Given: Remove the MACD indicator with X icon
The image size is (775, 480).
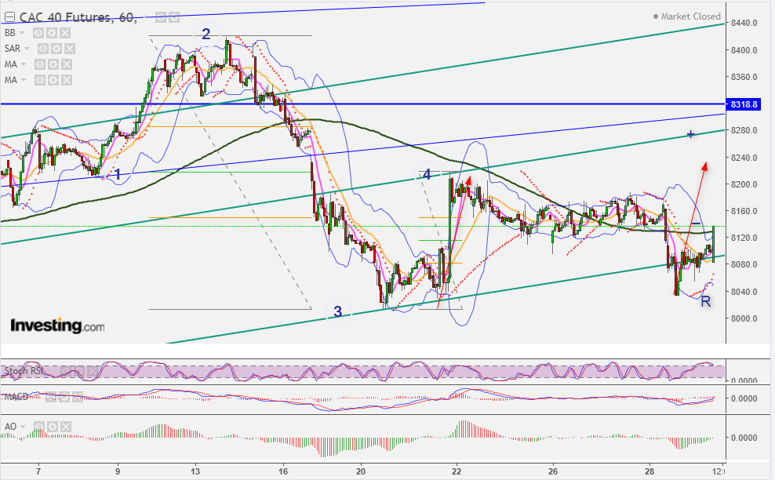Looking at the screenshot, I should [x=78, y=397].
